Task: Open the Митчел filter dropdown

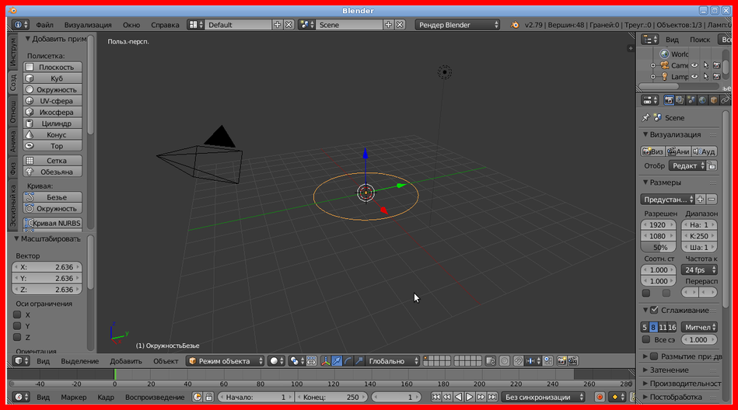Action: click(699, 327)
